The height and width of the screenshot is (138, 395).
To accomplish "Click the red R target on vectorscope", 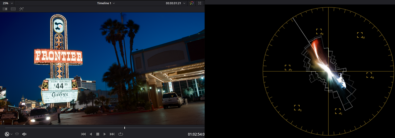I will [x=319, y=31].
